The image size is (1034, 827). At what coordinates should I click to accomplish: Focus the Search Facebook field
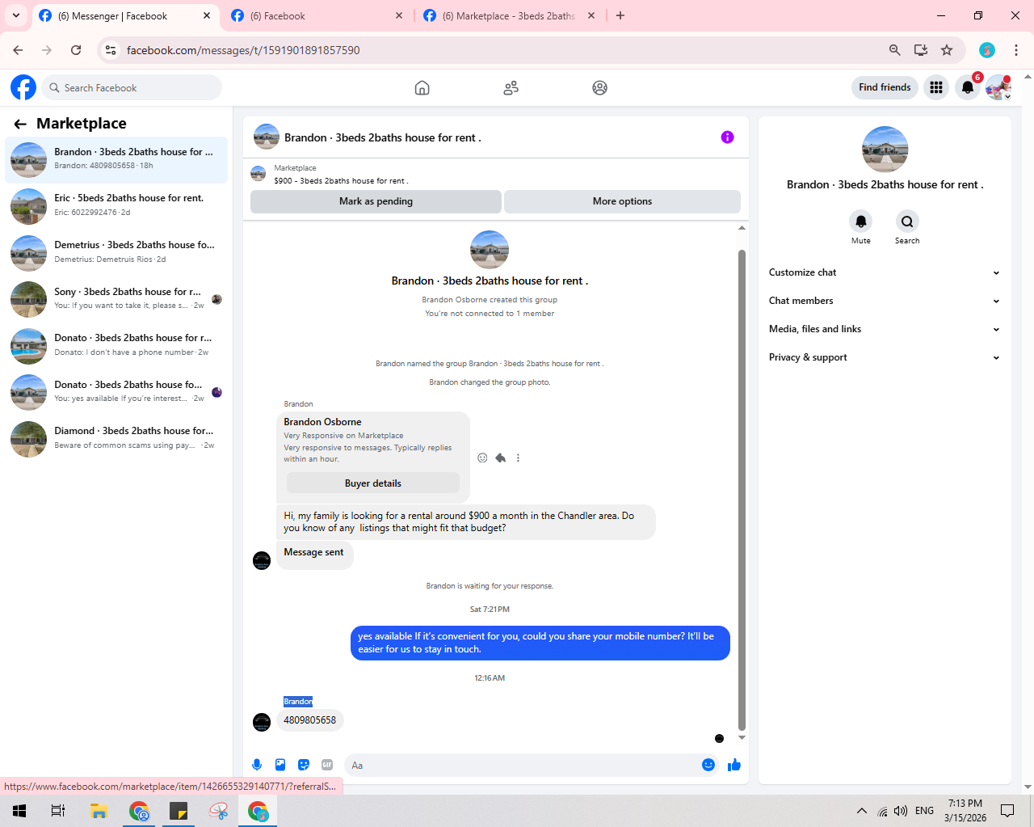131,87
